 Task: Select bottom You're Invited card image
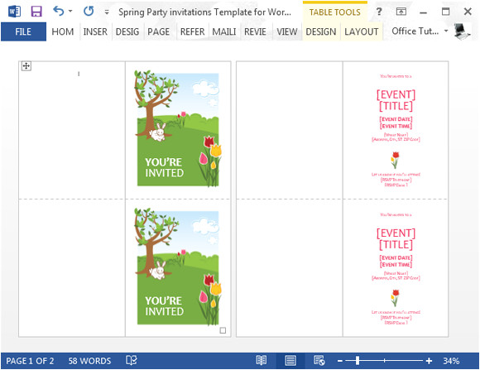tap(178, 267)
